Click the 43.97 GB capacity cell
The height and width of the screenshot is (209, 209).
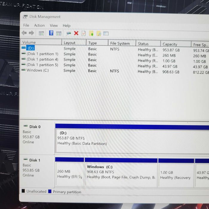[x=170, y=67]
